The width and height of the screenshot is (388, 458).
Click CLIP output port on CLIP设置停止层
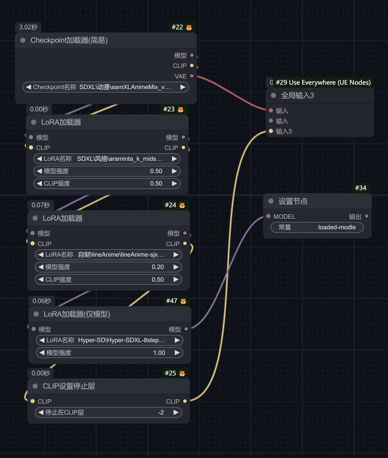185,401
